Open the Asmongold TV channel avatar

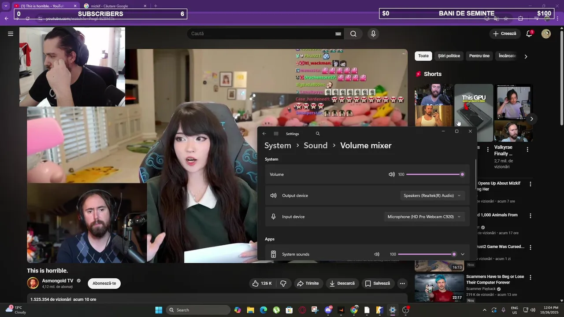tap(33, 283)
